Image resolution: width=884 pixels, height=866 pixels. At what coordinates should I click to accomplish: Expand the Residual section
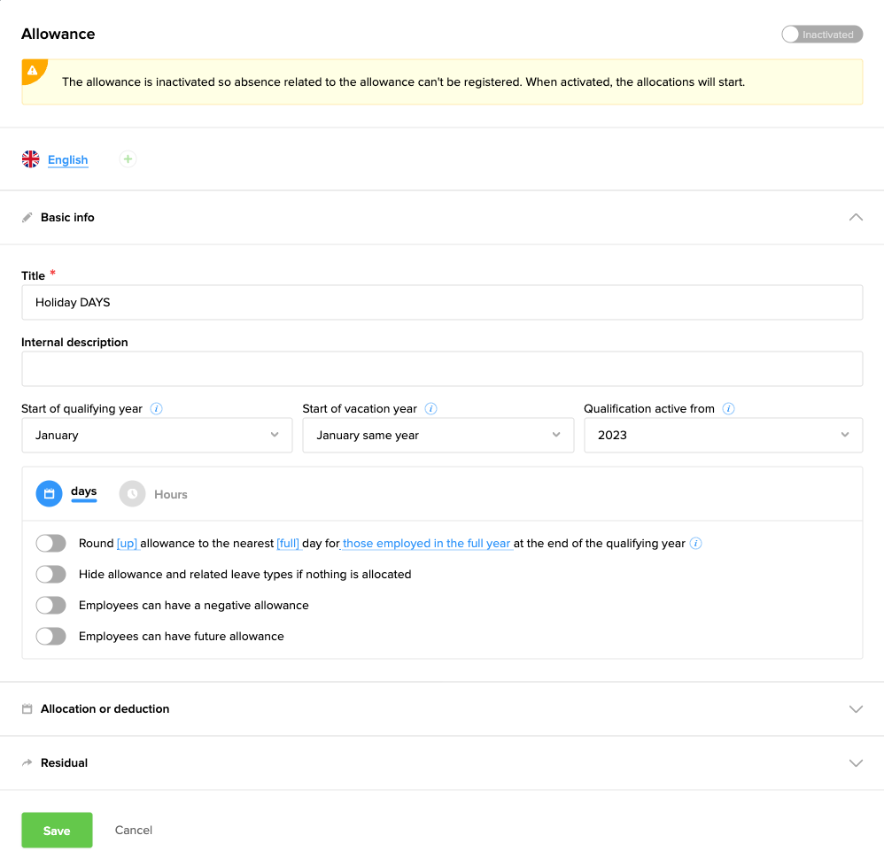[x=441, y=763]
